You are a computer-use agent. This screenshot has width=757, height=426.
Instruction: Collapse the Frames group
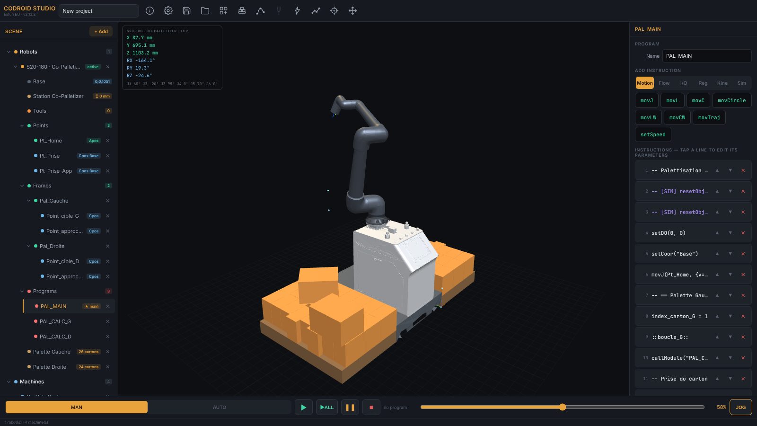click(22, 186)
